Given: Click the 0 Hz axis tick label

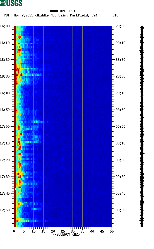Looking at the screenshot, I should [14, 231].
